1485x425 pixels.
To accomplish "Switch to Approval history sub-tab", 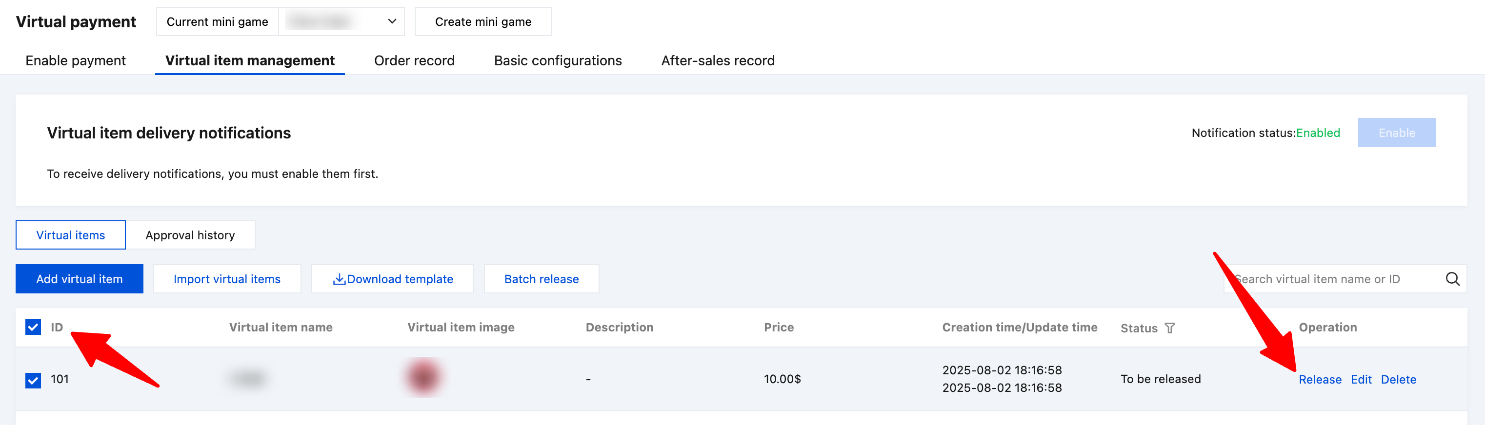I will (190, 235).
